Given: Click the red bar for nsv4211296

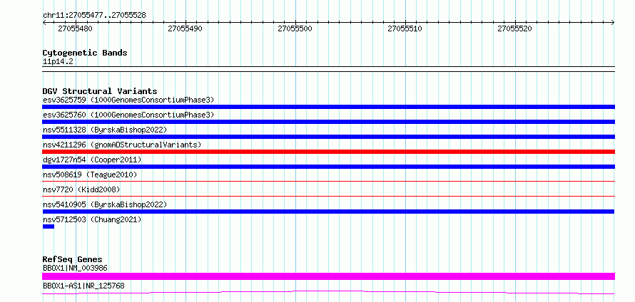Looking at the screenshot, I should point(328,152).
